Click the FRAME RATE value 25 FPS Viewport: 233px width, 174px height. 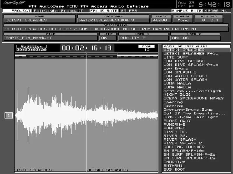click(129, 11)
